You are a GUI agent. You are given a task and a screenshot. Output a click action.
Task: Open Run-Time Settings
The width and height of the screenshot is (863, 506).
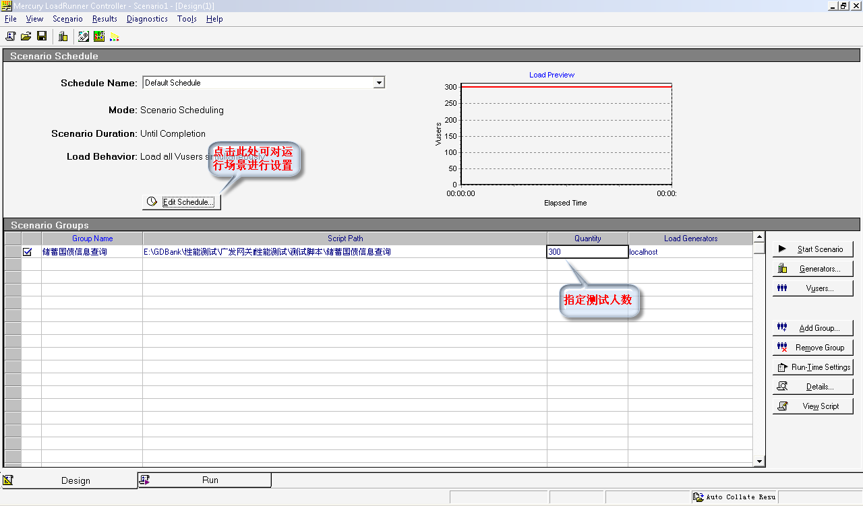coord(812,367)
